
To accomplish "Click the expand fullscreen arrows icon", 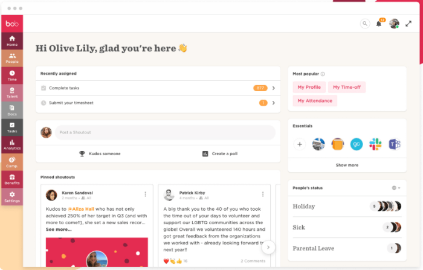I will pyautogui.click(x=408, y=24).
